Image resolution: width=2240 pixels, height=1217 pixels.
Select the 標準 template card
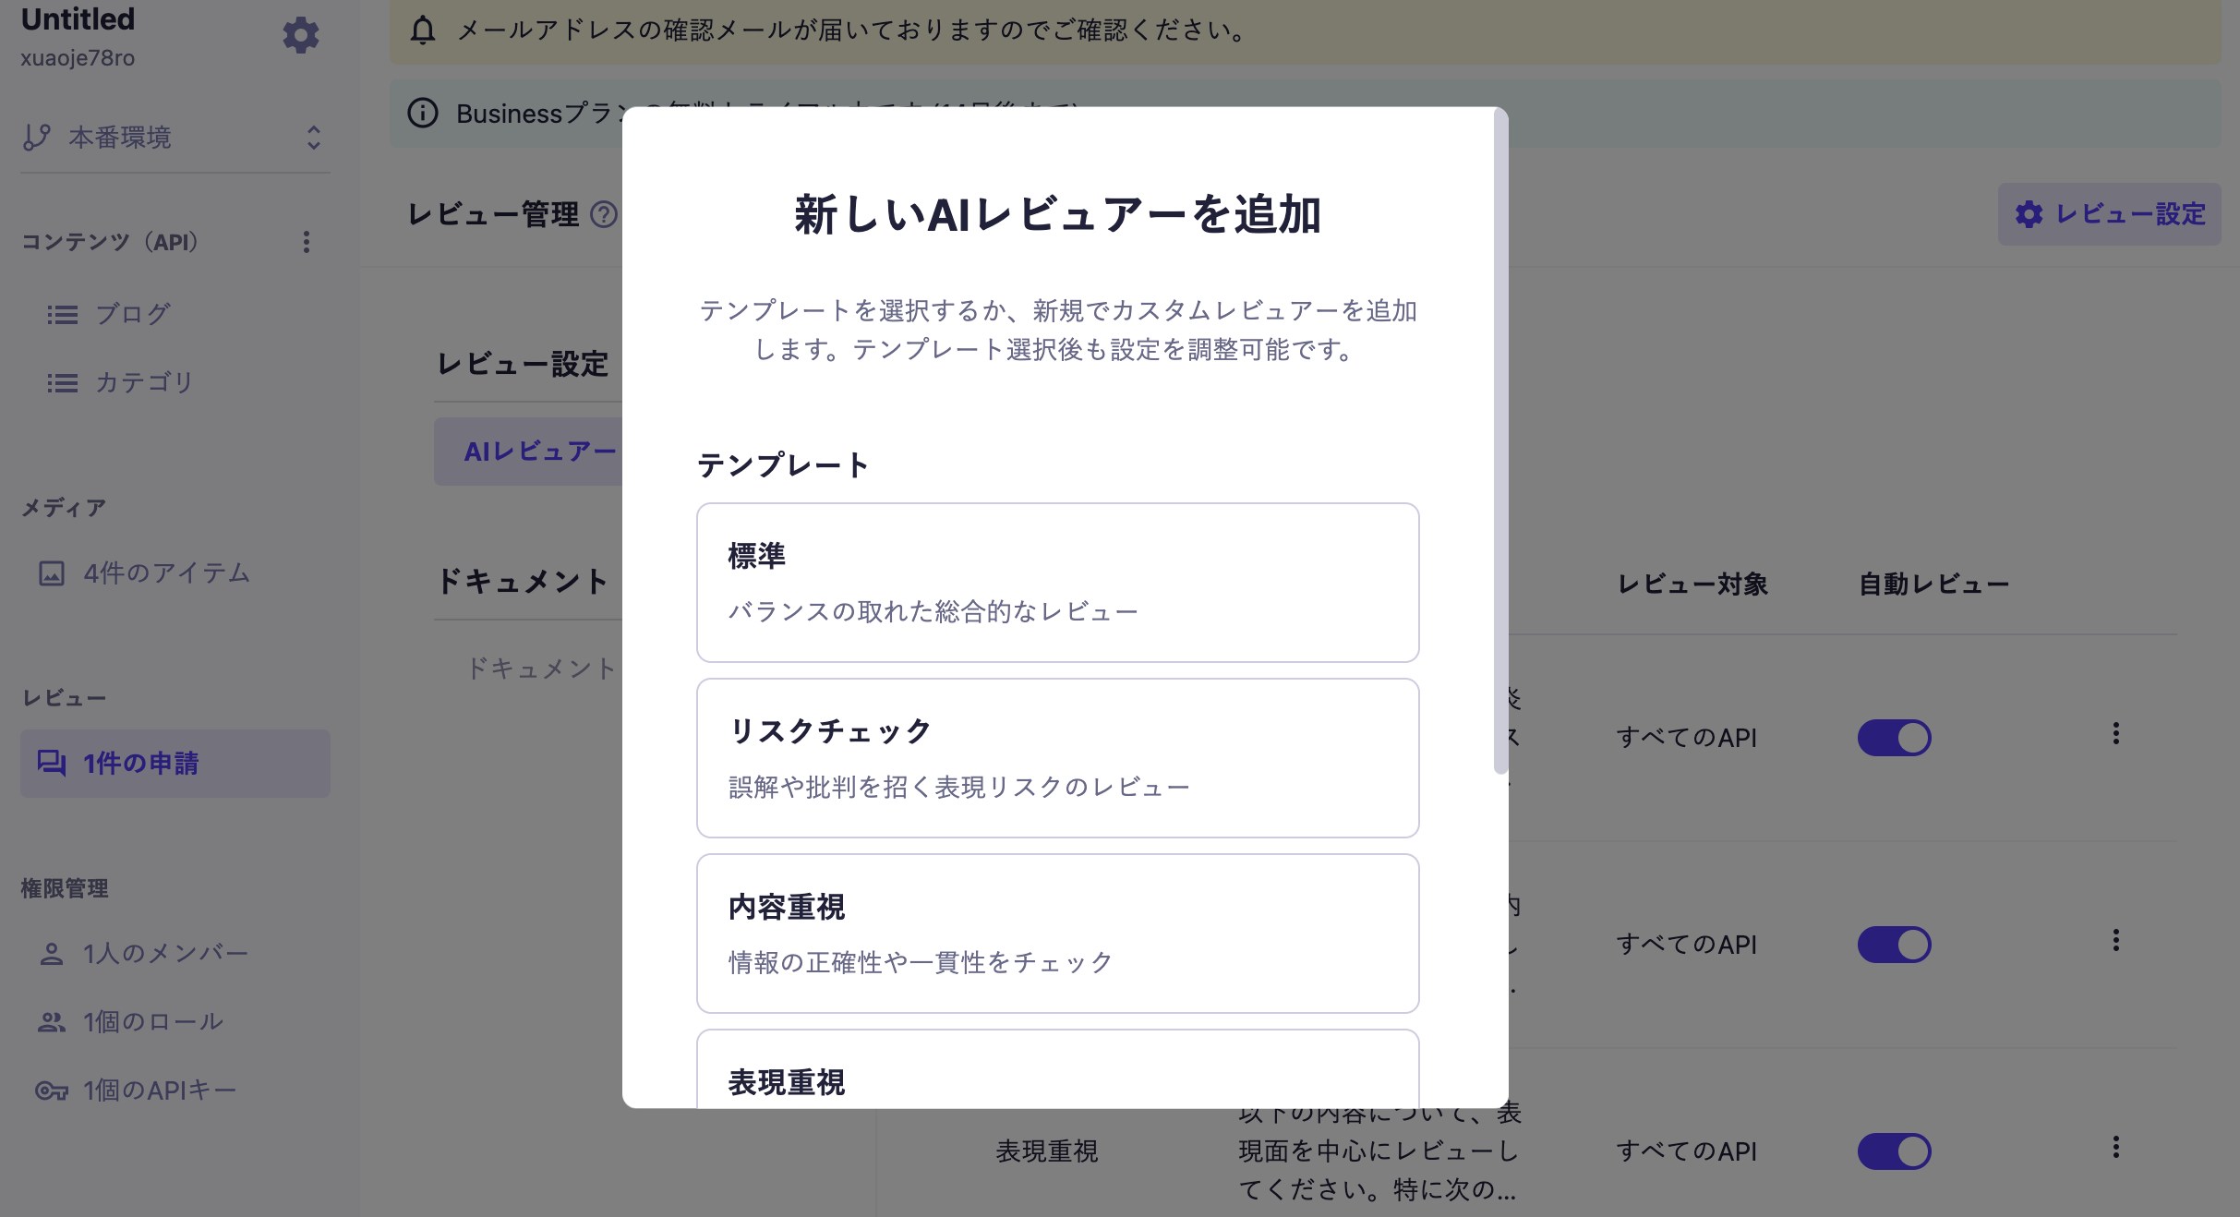pyautogui.click(x=1057, y=582)
